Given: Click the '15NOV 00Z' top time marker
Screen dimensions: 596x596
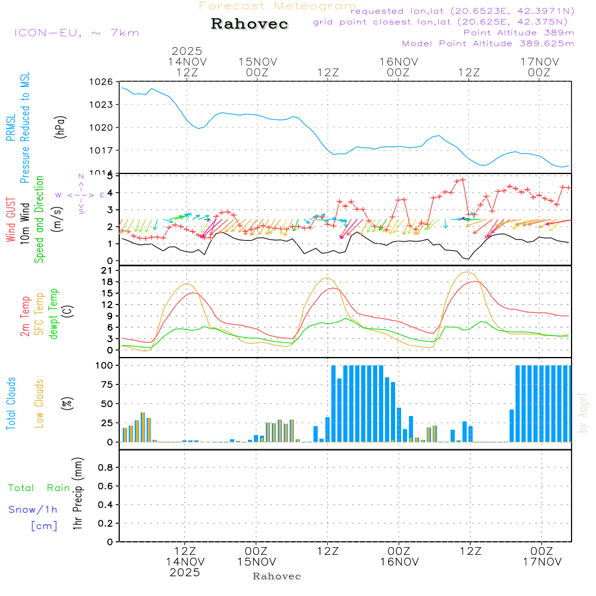Looking at the screenshot, I should [x=257, y=67].
